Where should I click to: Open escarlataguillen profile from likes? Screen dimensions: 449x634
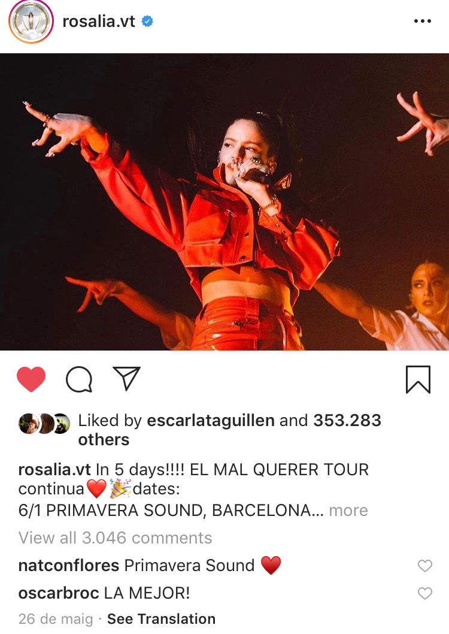(x=211, y=421)
